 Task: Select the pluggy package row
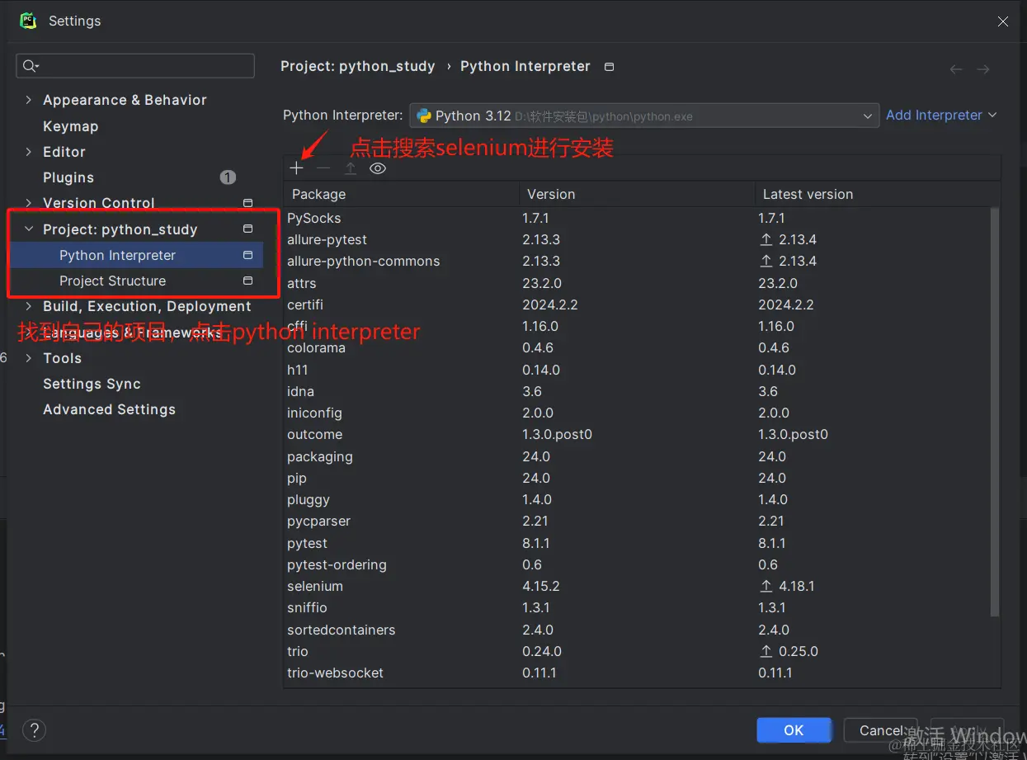point(636,499)
